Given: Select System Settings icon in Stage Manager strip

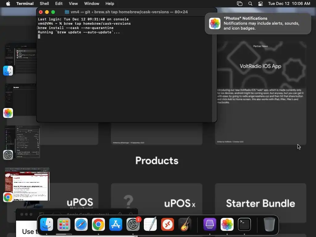Looking at the screenshot, I should 8,155.
